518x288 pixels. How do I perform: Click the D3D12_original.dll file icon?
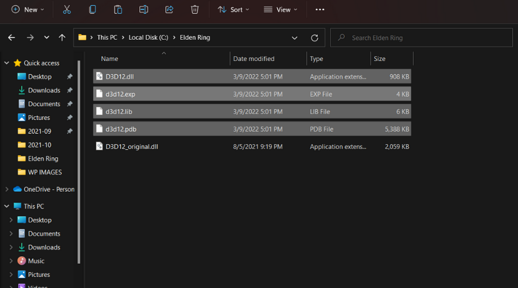click(x=99, y=146)
